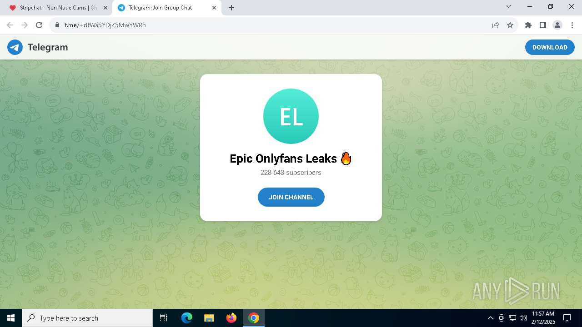Close the Telegram tab
The image size is (582, 327).
(214, 8)
